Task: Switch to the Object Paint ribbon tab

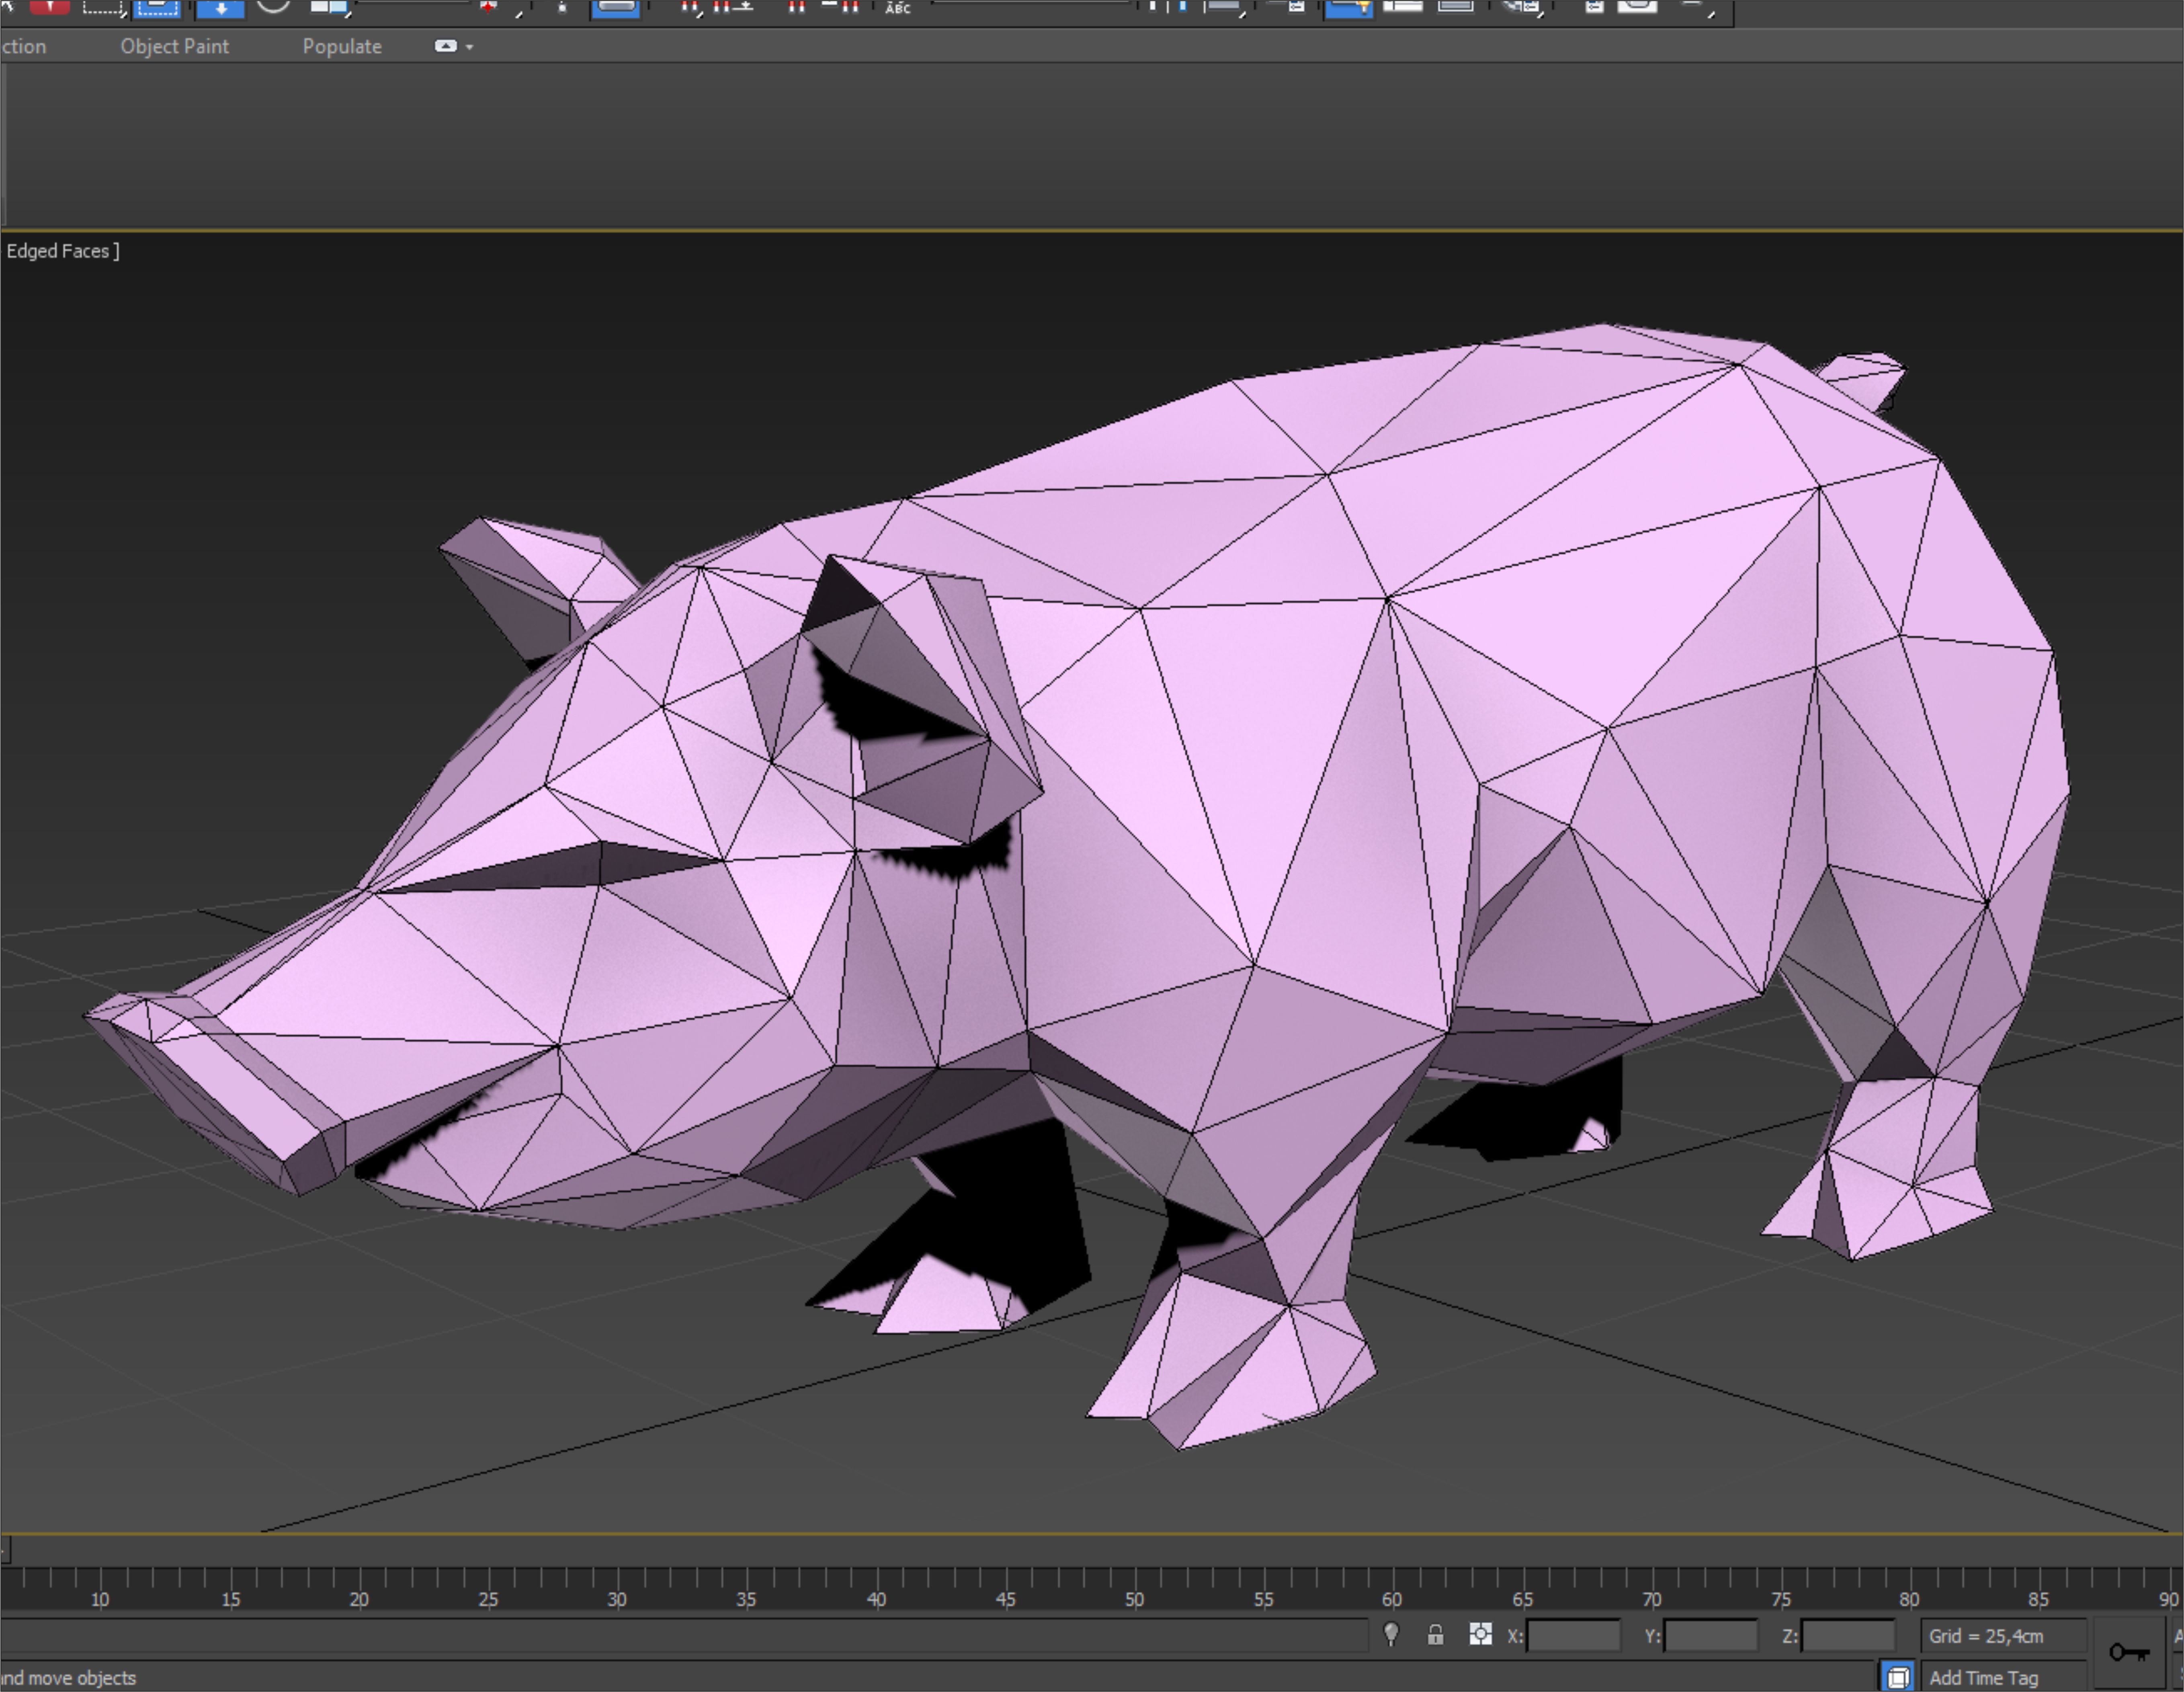Action: tap(175, 46)
